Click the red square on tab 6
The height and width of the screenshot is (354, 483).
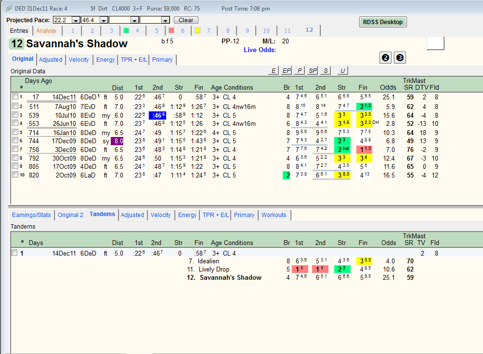point(171,30)
